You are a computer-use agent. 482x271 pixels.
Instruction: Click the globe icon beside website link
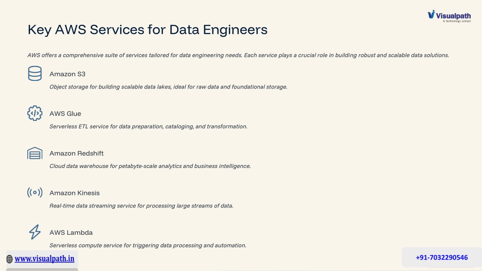point(9,259)
